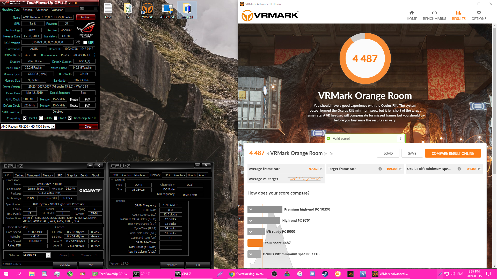Toggle the PhysX checkbox
This screenshot has width=497, height=279.
pos(55,118)
